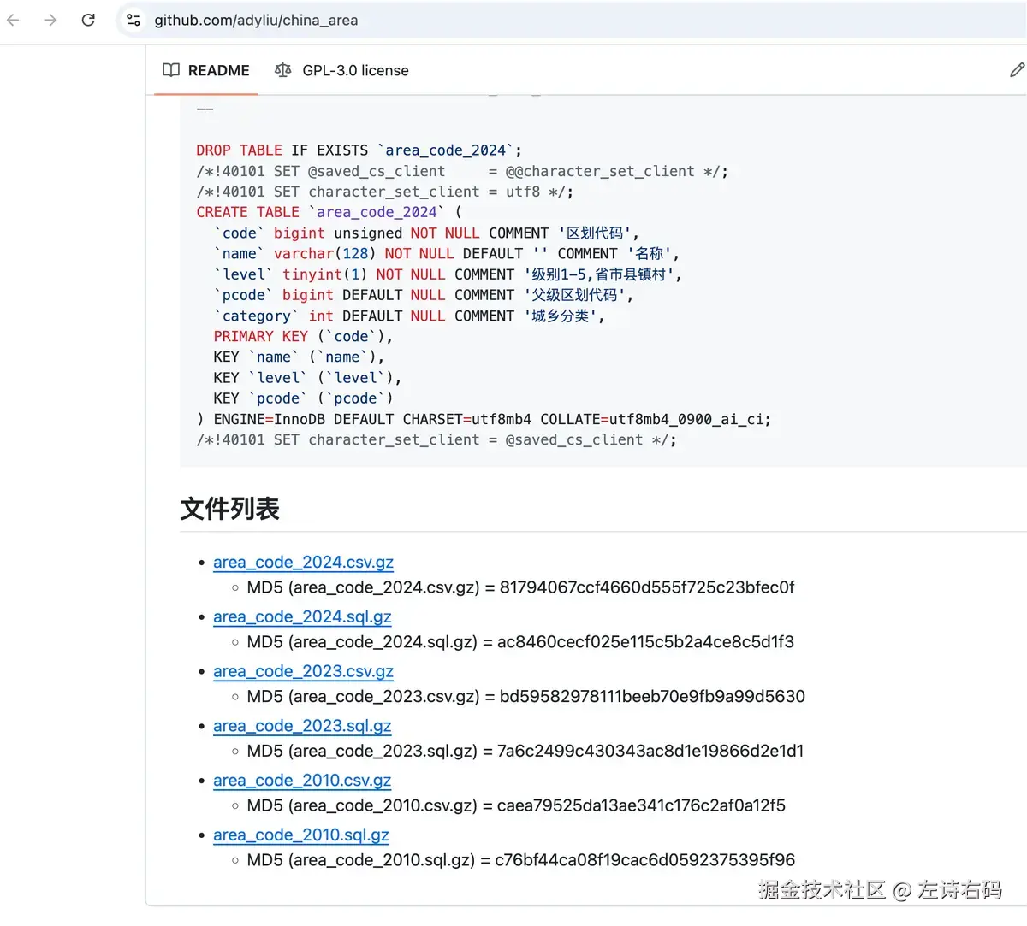Download area_code_2024.sql.gz
This screenshot has height=926, width=1027.
click(302, 616)
